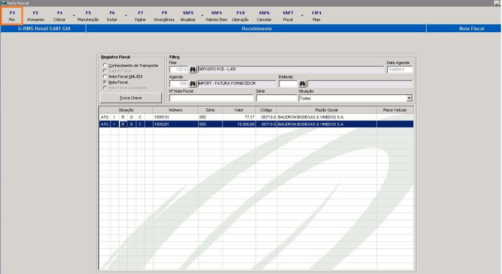This screenshot has height=274, width=502.
Task: Click the Série filter input field
Action: (x=277, y=98)
